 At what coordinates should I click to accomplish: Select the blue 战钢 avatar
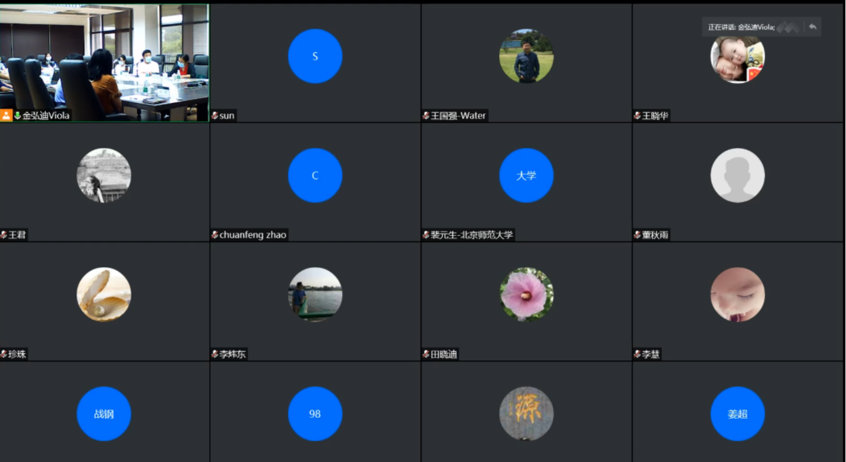tap(104, 414)
